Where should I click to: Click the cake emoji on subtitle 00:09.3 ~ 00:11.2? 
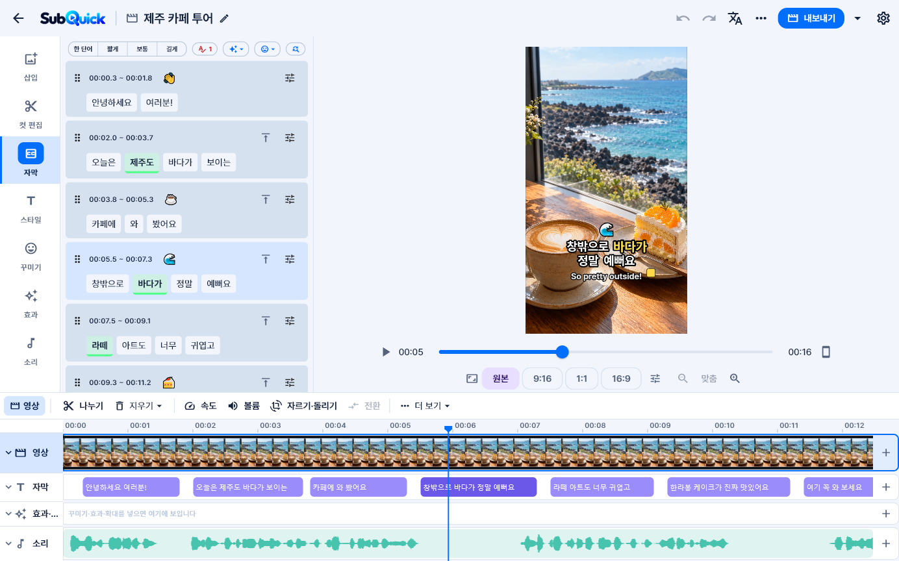pyautogui.click(x=169, y=382)
